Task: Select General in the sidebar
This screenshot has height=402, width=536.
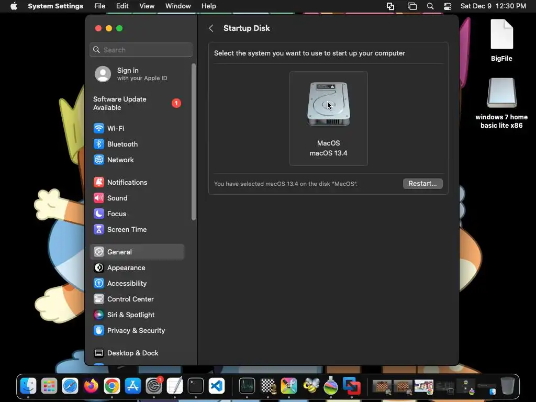Action: [137, 252]
